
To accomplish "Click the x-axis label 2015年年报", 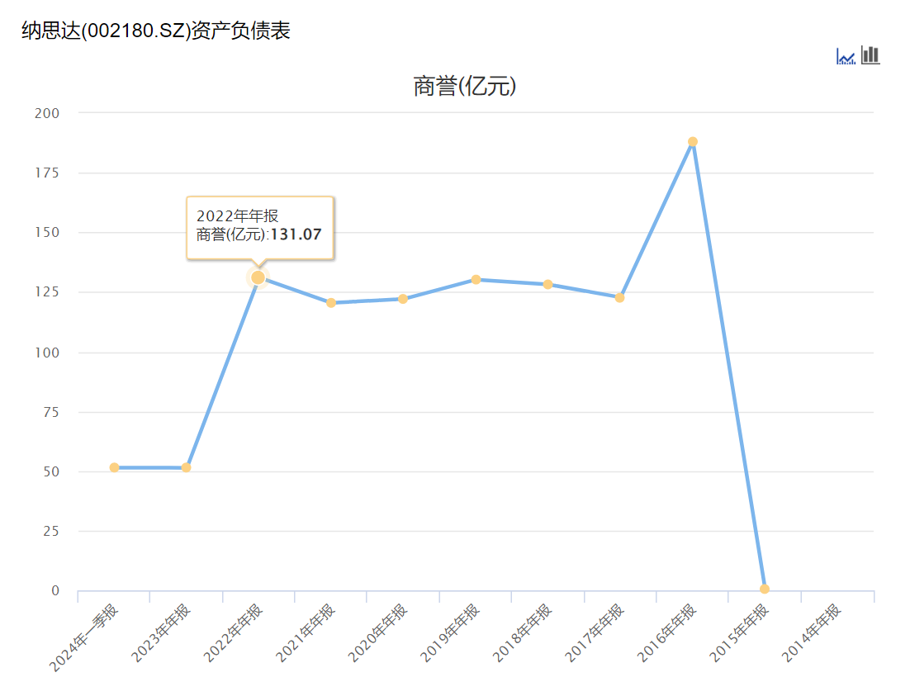I will pyautogui.click(x=739, y=633).
